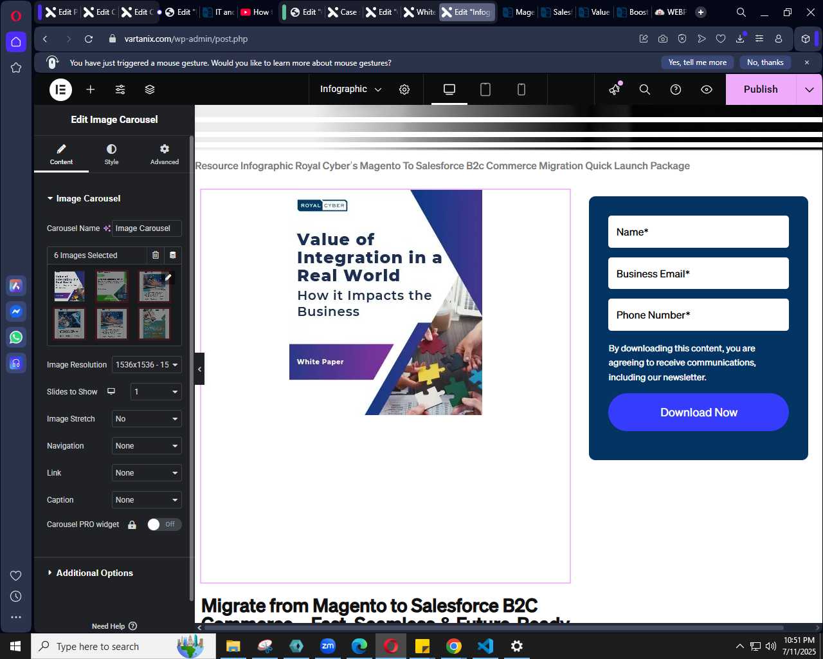Open the Publish options arrow
The width and height of the screenshot is (823, 659).
coord(809,89)
